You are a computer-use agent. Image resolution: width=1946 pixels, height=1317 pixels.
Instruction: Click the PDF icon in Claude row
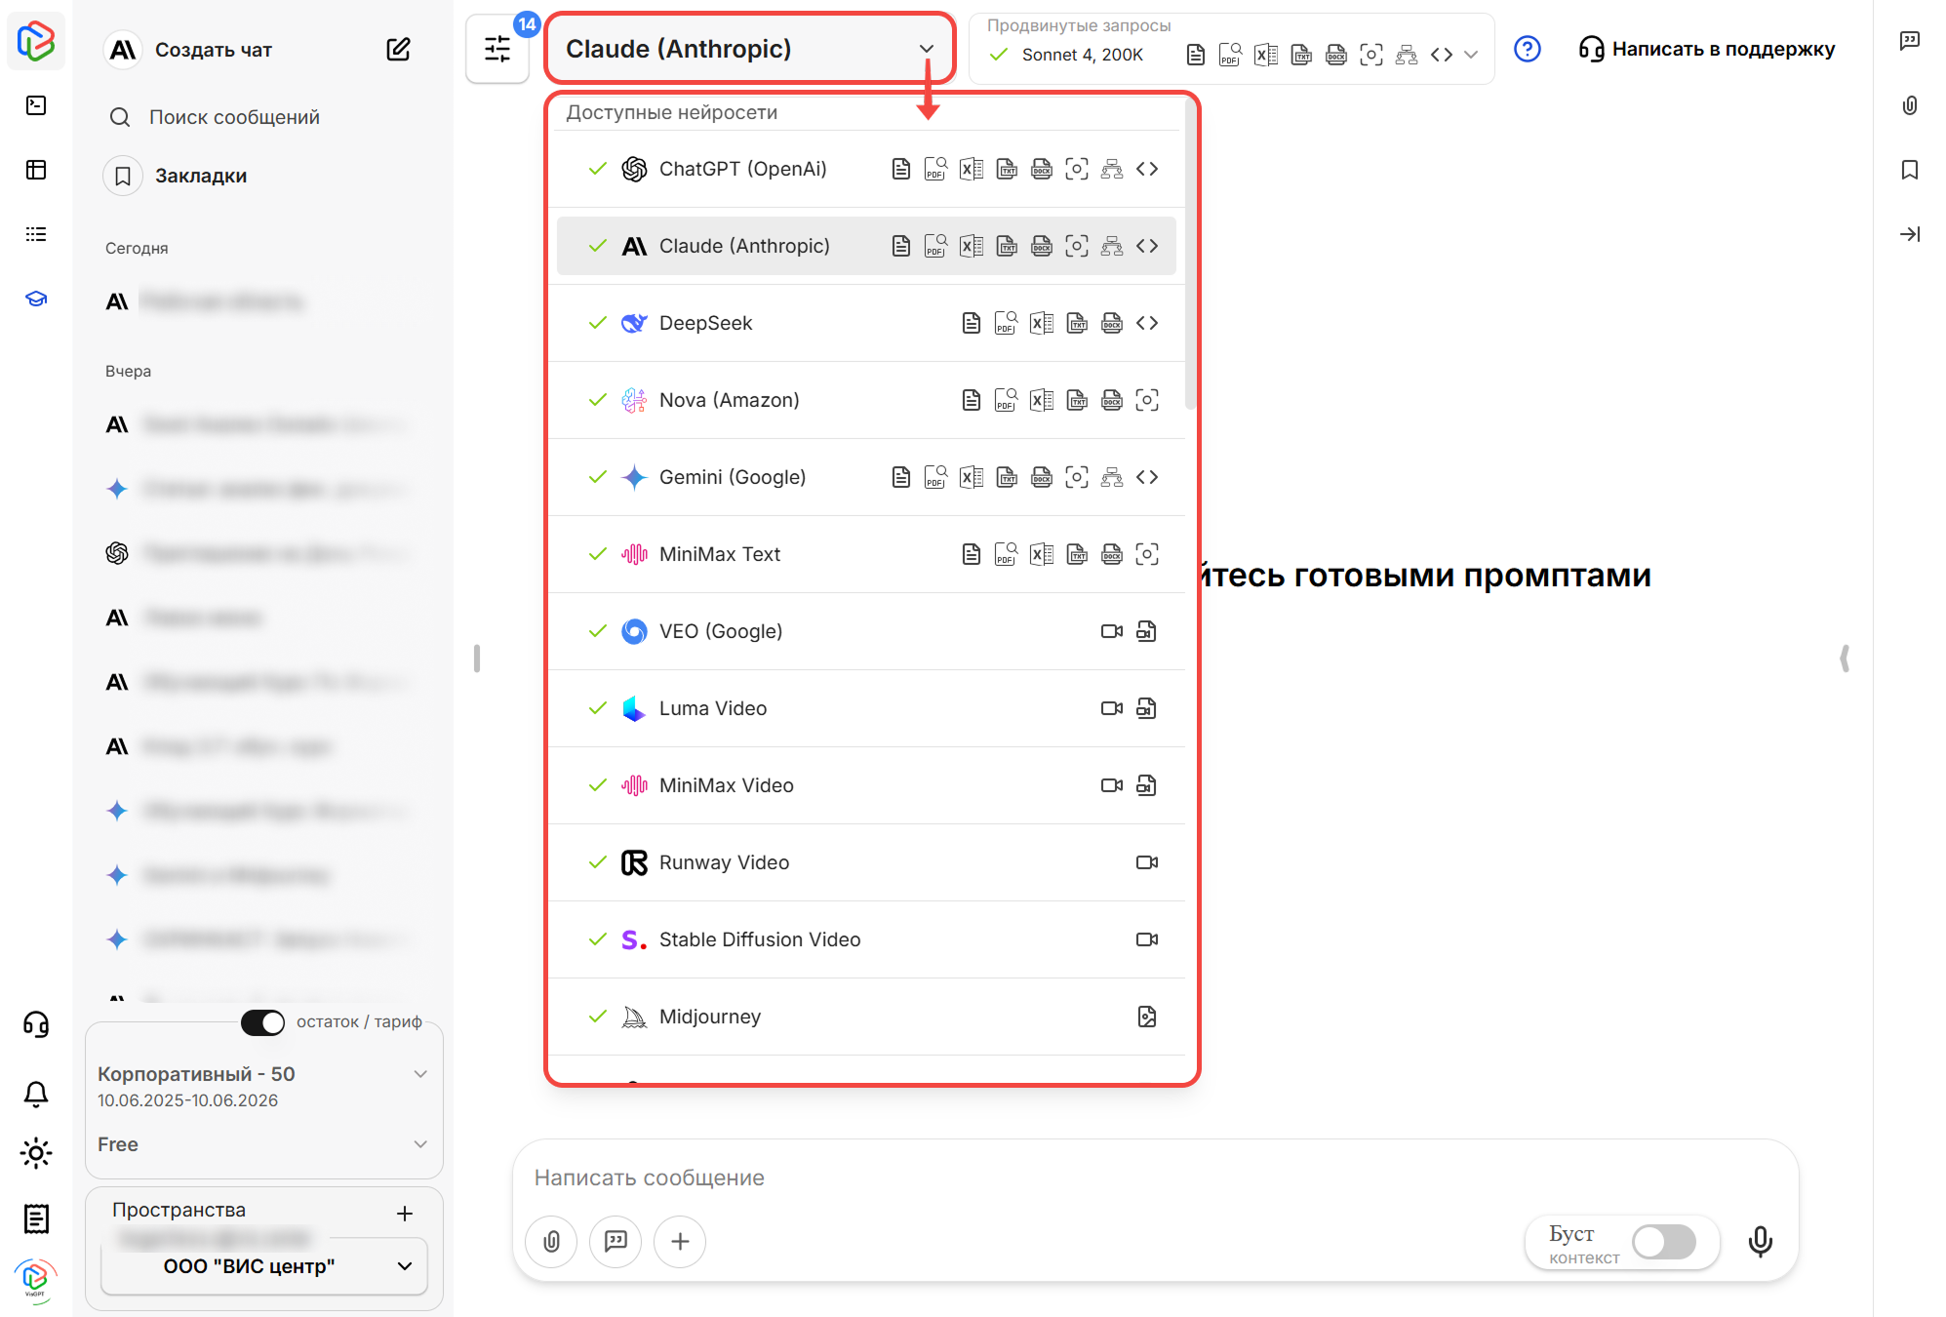click(x=935, y=246)
